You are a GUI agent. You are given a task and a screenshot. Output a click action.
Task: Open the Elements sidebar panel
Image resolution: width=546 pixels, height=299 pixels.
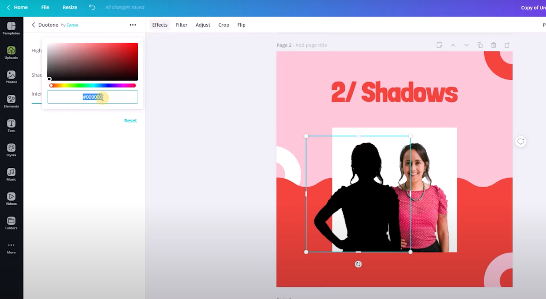pos(11,101)
